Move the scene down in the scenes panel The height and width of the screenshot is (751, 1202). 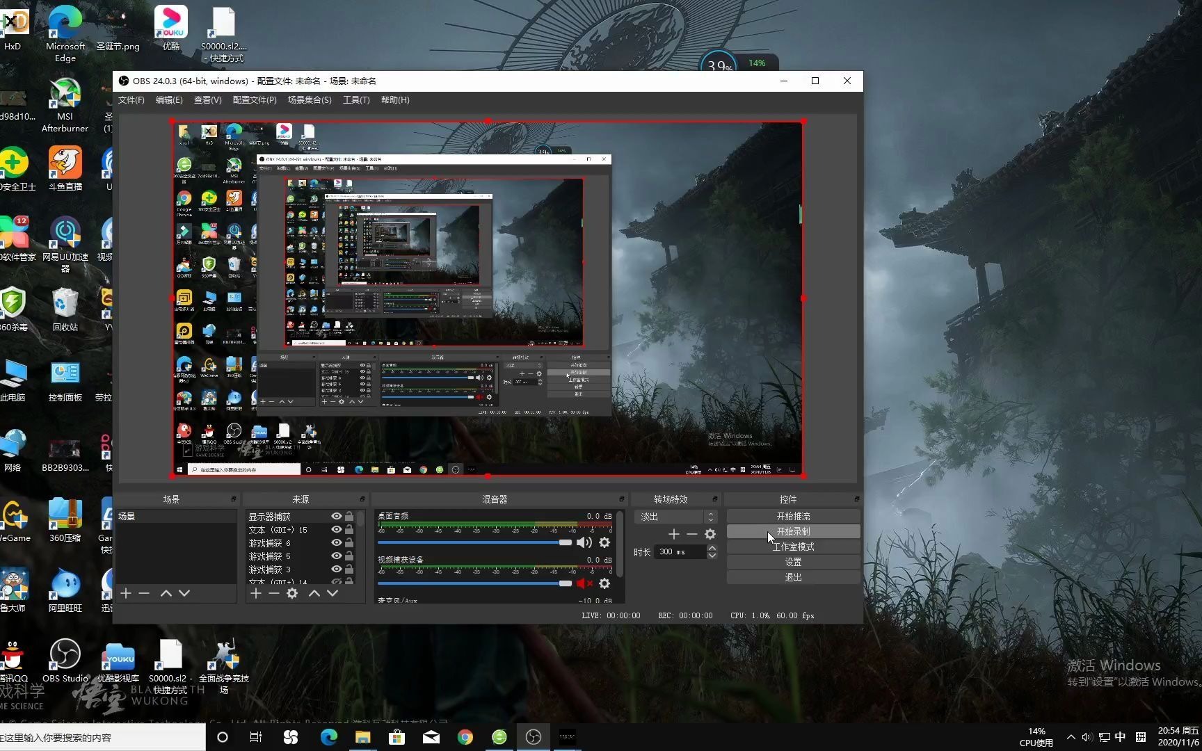tap(184, 593)
